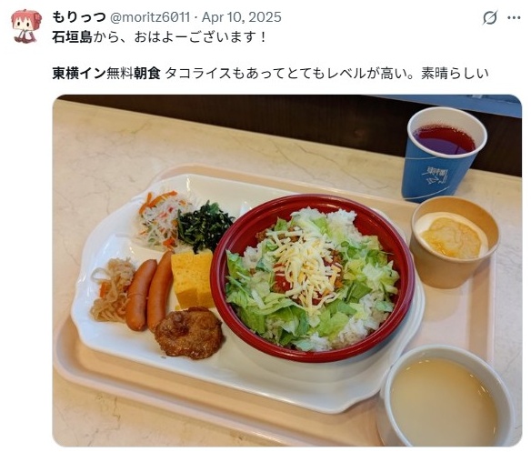531x452 pixels.
Task: Open the もりっつ display name profile
Action: [79, 17]
